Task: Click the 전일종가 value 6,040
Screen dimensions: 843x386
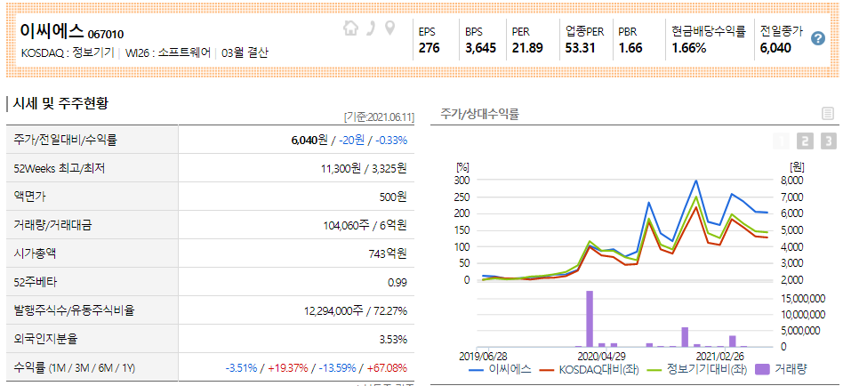Action: [775, 48]
